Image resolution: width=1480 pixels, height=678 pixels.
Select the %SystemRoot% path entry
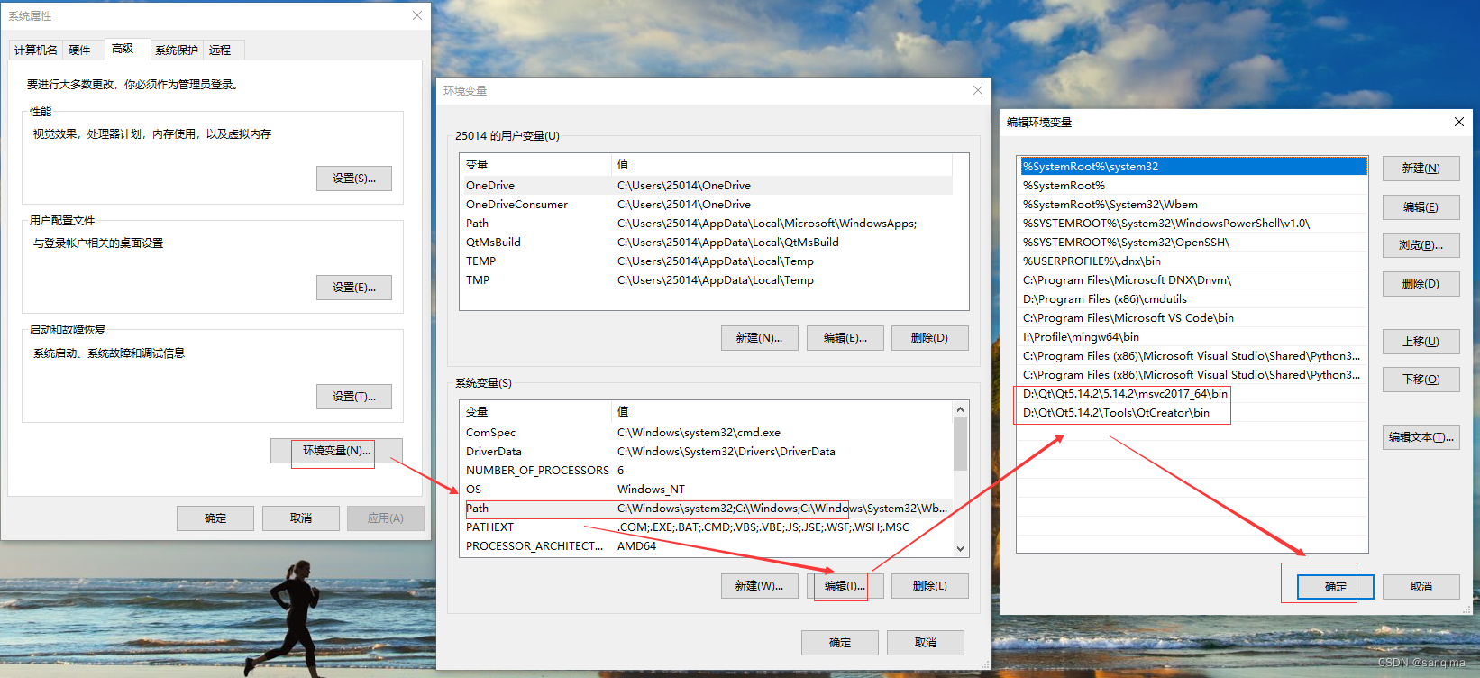[1193, 186]
